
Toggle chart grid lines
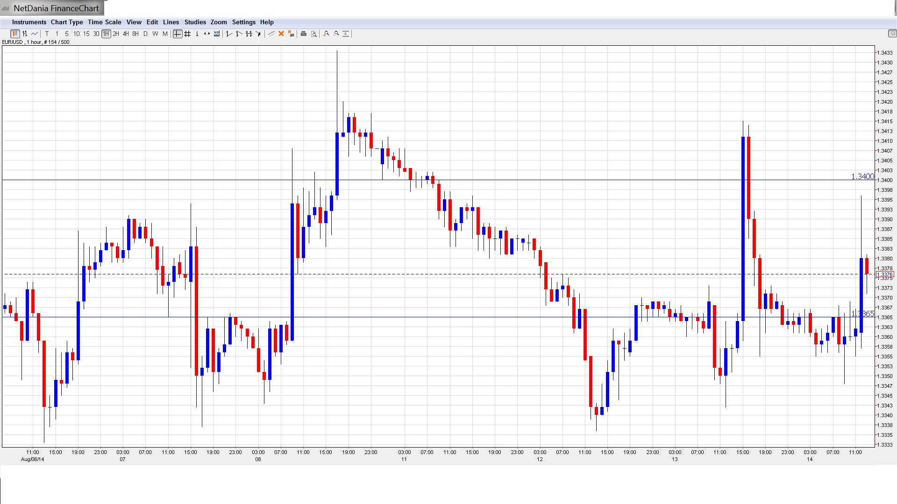tap(187, 34)
